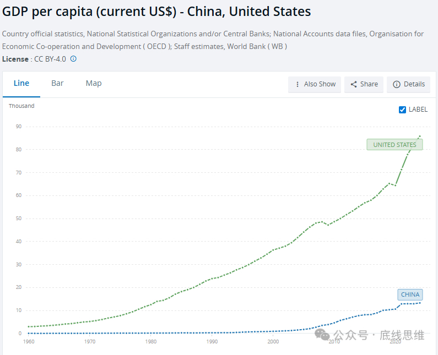Click the CC BY-4.0 license text

coord(51,59)
